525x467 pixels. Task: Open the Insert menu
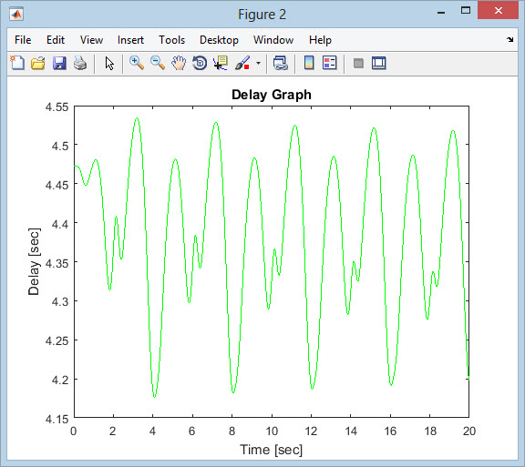click(130, 40)
